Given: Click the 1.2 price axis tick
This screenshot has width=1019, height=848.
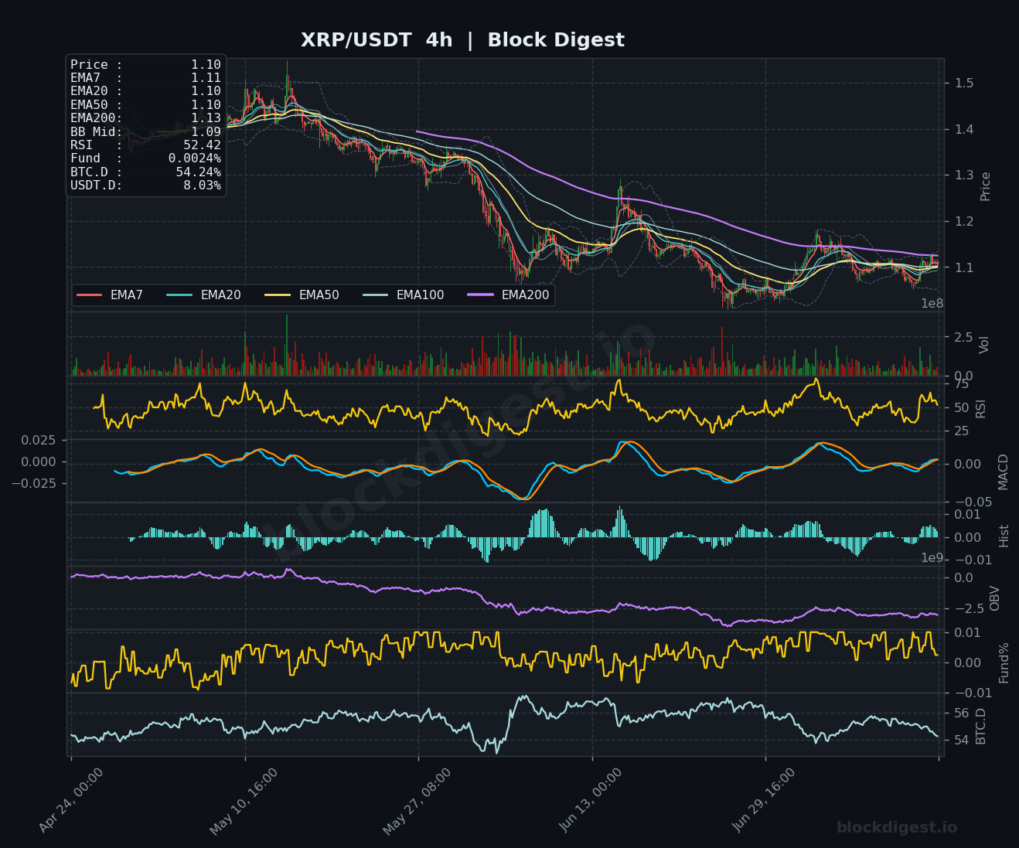Looking at the screenshot, I should [x=963, y=222].
